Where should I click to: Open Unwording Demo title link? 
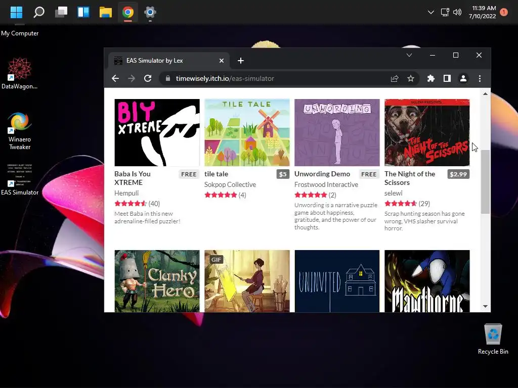coord(322,174)
